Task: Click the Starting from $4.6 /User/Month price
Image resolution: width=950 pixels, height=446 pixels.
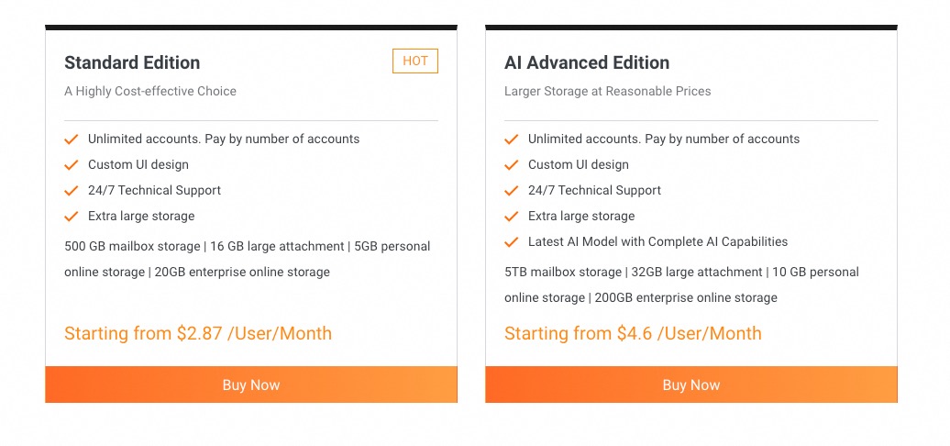Action: pyautogui.click(x=633, y=333)
